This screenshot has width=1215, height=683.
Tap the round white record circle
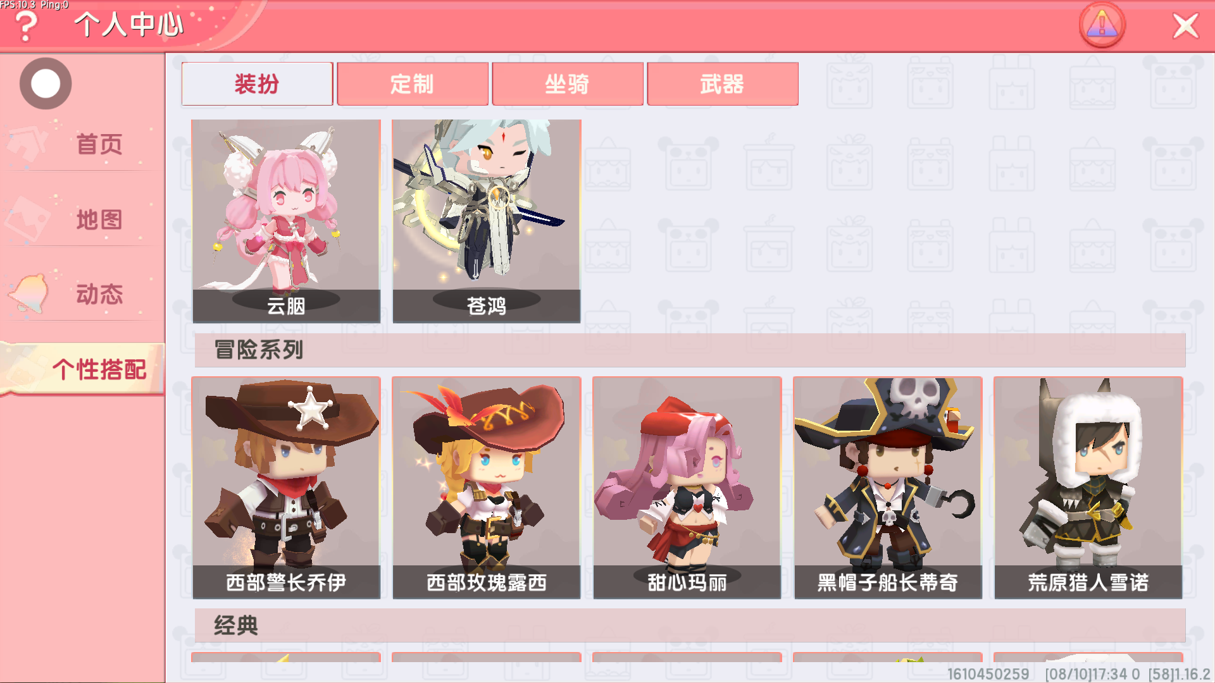46,83
